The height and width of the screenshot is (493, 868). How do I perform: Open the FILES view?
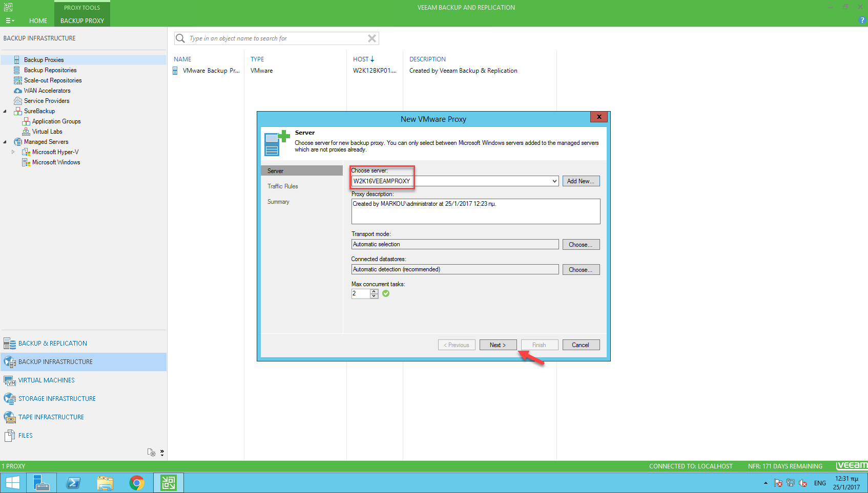click(x=84, y=436)
